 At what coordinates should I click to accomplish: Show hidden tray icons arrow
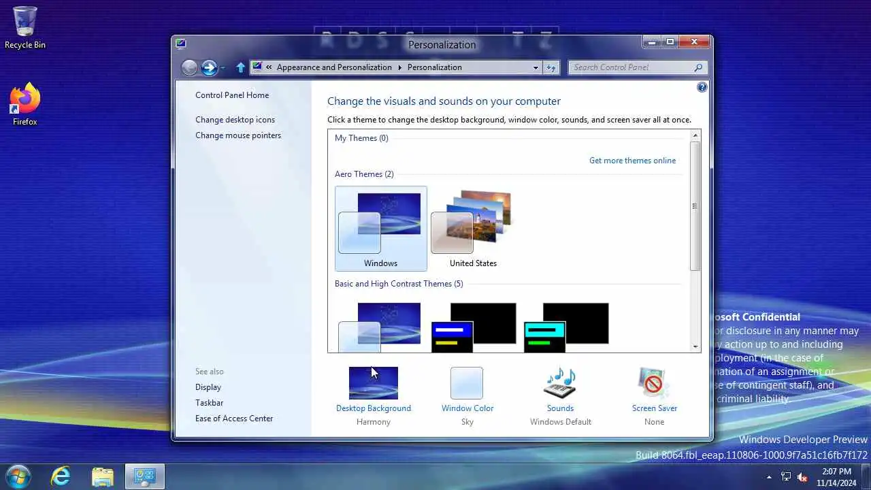click(x=770, y=477)
